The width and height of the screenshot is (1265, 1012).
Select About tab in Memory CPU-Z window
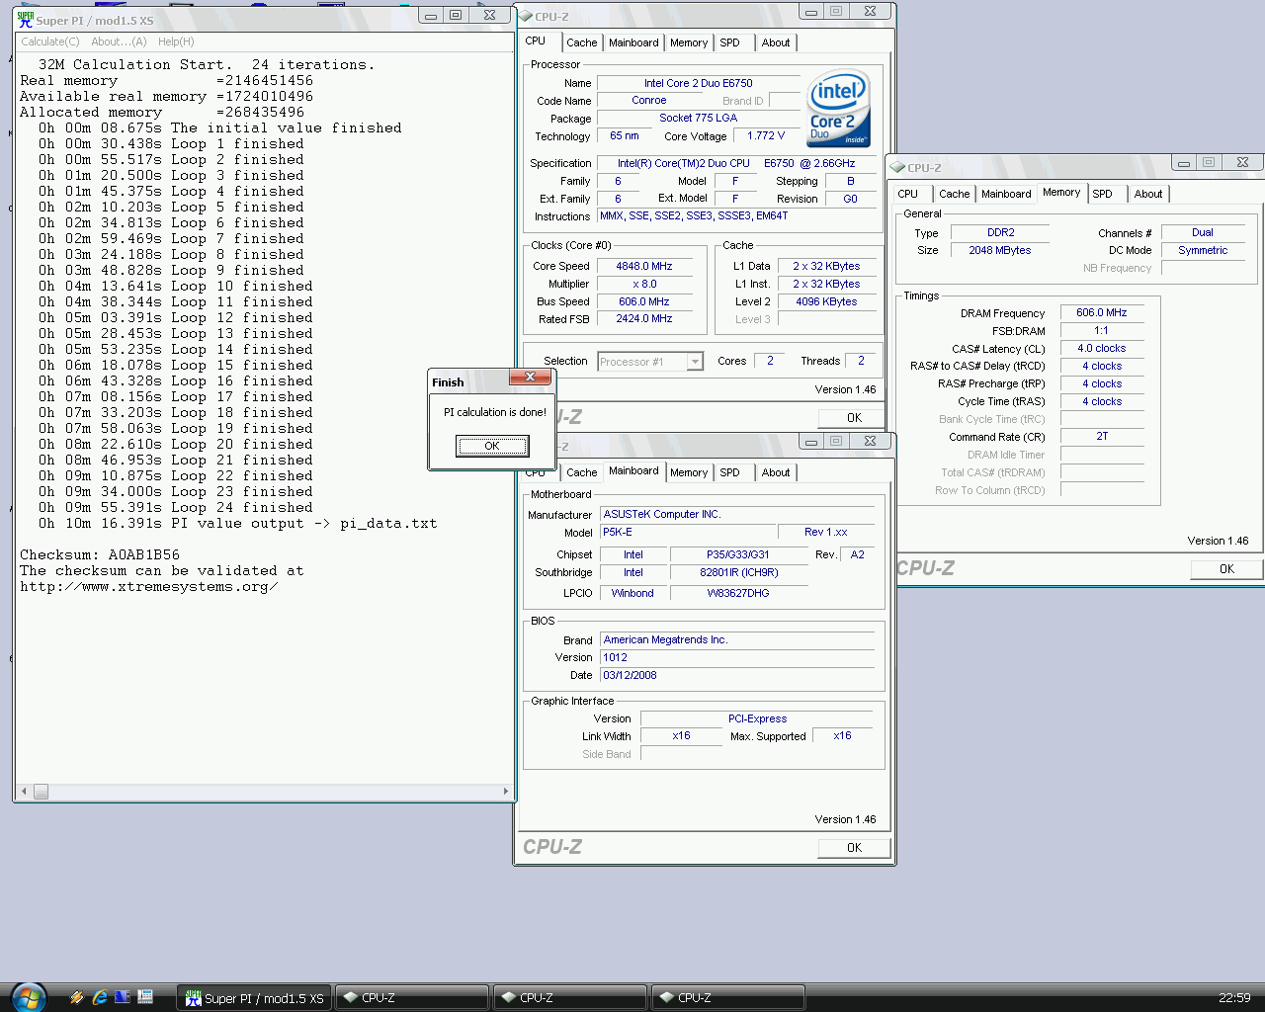(1148, 194)
